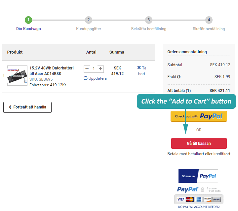Viewport: 238px width, 211px height.
Task: Jump to step 3 Bekräfta beställning
Action: pos(149,20)
